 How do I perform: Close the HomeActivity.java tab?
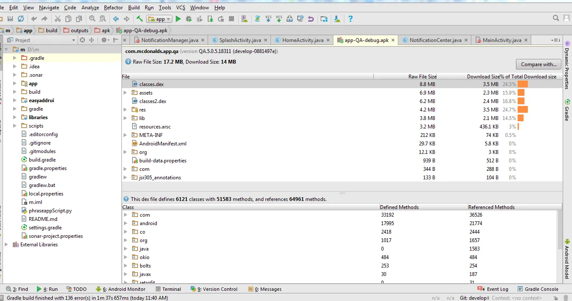pos(328,40)
